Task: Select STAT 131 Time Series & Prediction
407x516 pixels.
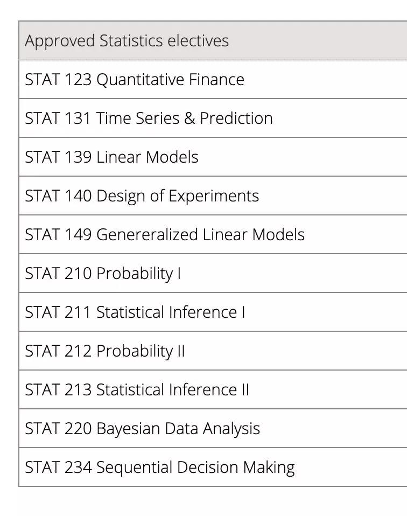Action: (x=213, y=118)
